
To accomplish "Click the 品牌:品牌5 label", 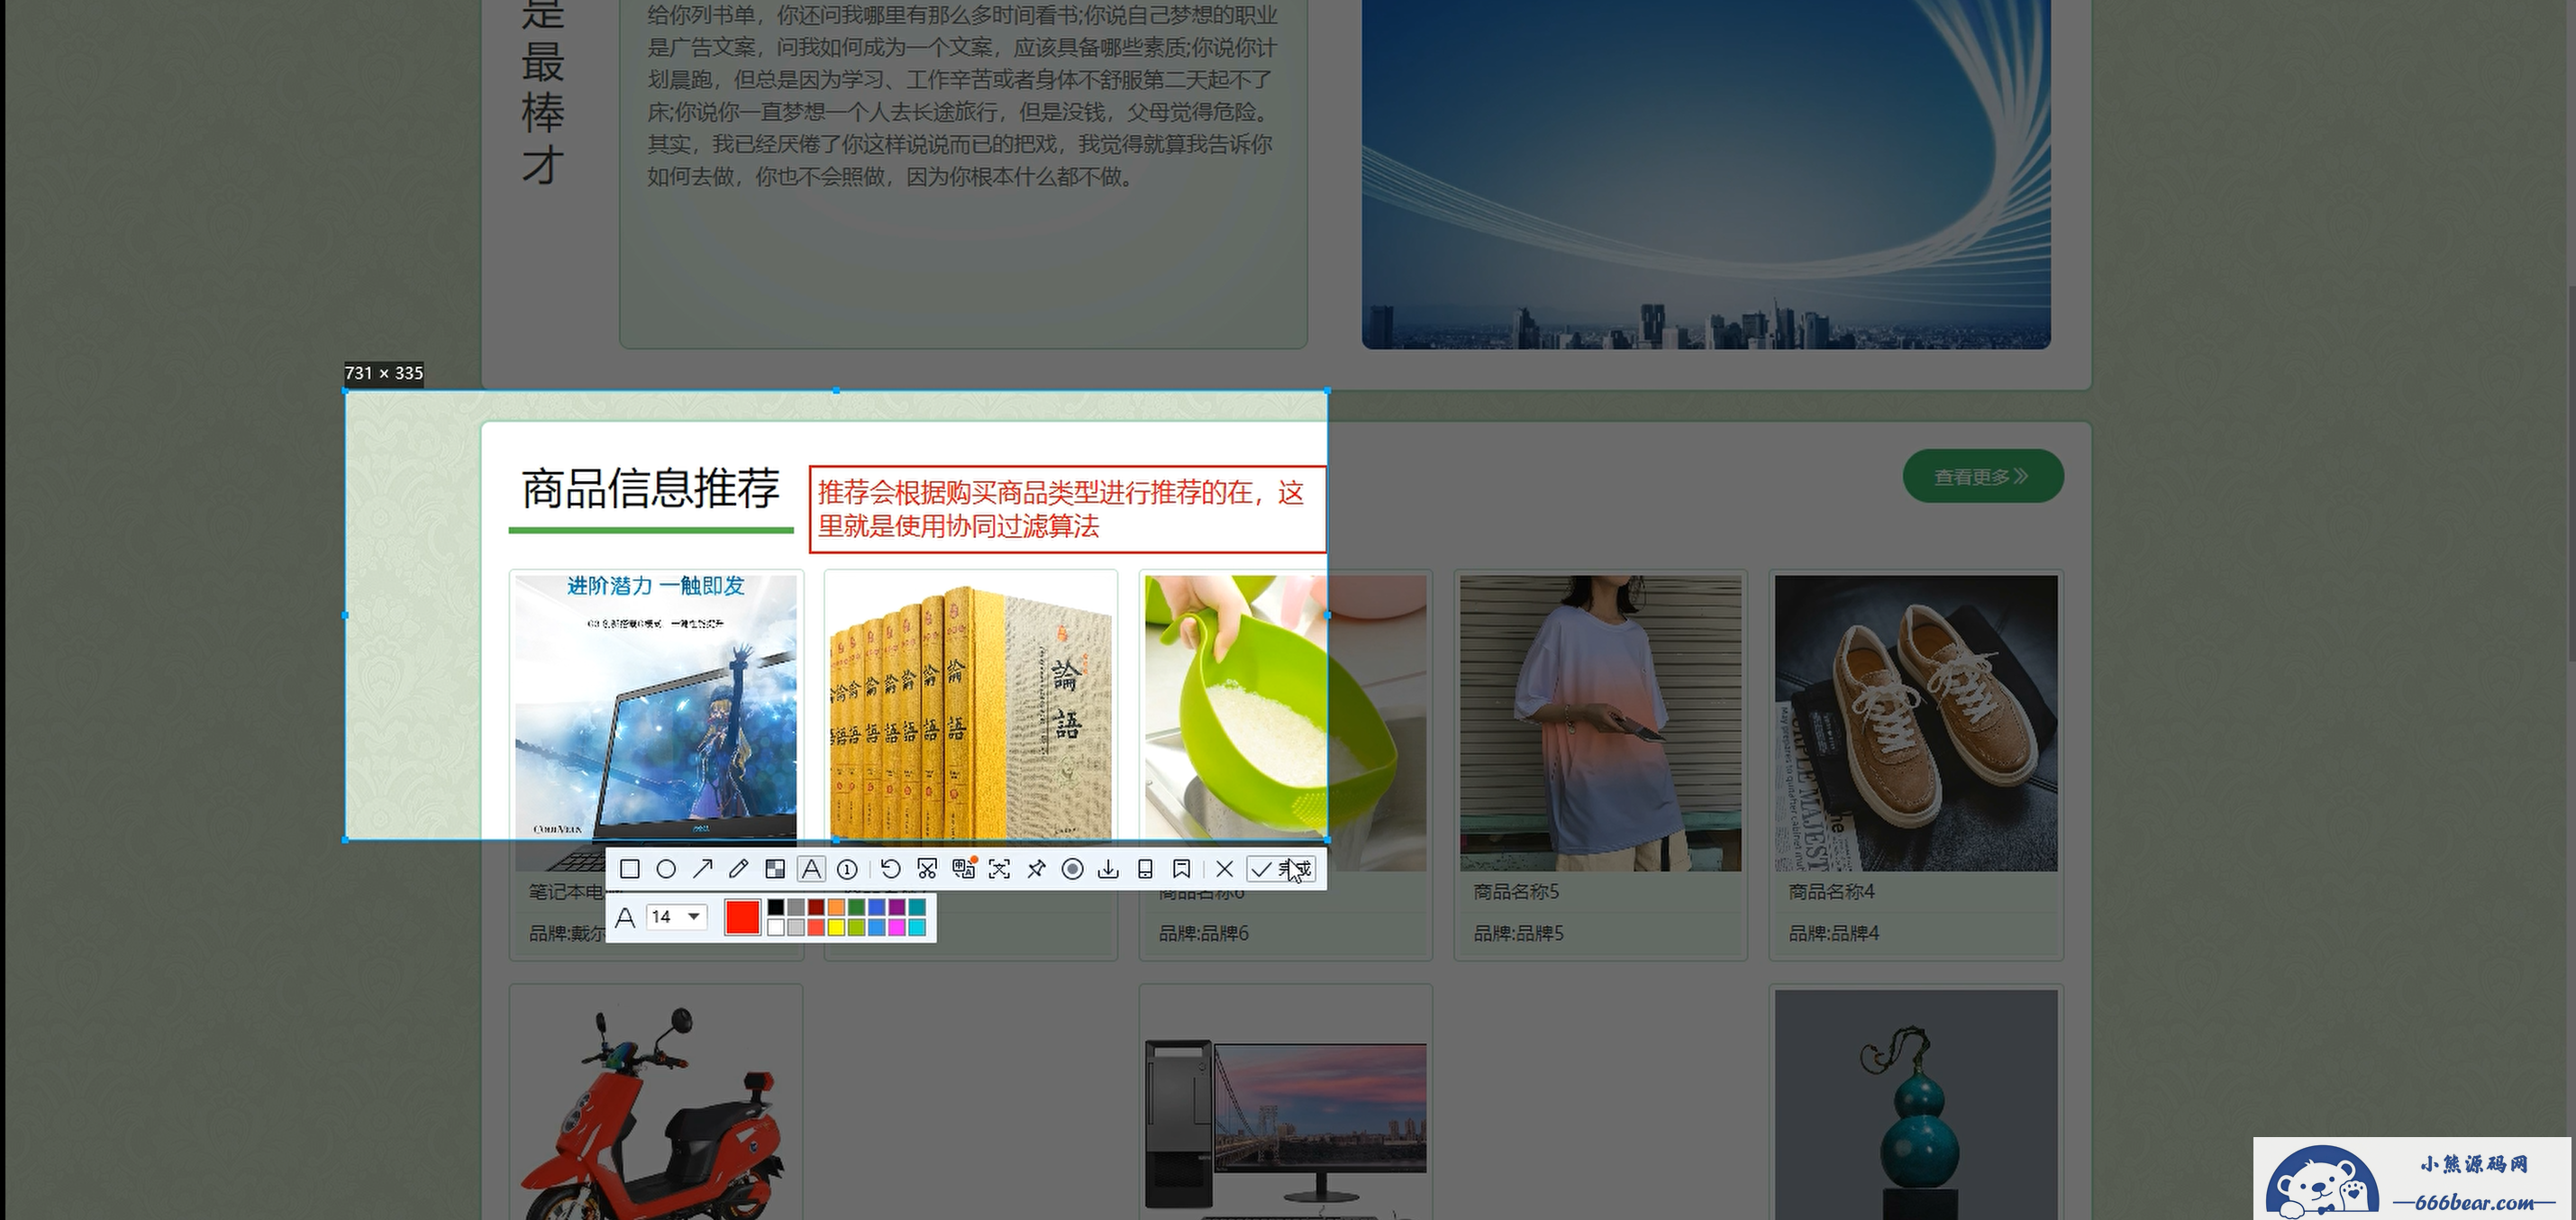I will [1518, 933].
